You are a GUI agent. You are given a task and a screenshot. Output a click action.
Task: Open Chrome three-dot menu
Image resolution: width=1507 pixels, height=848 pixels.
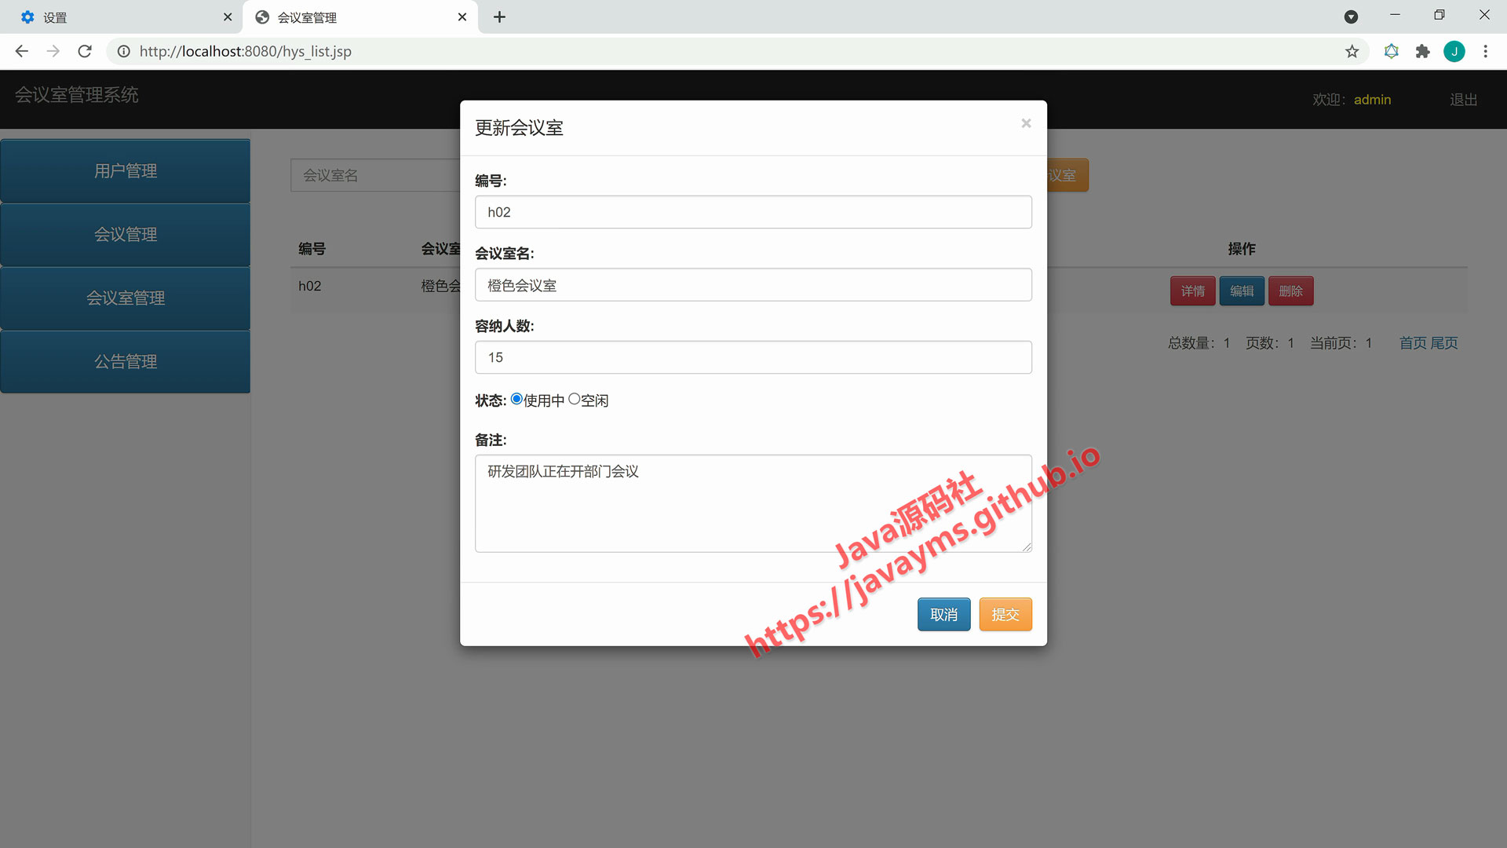point(1485,51)
